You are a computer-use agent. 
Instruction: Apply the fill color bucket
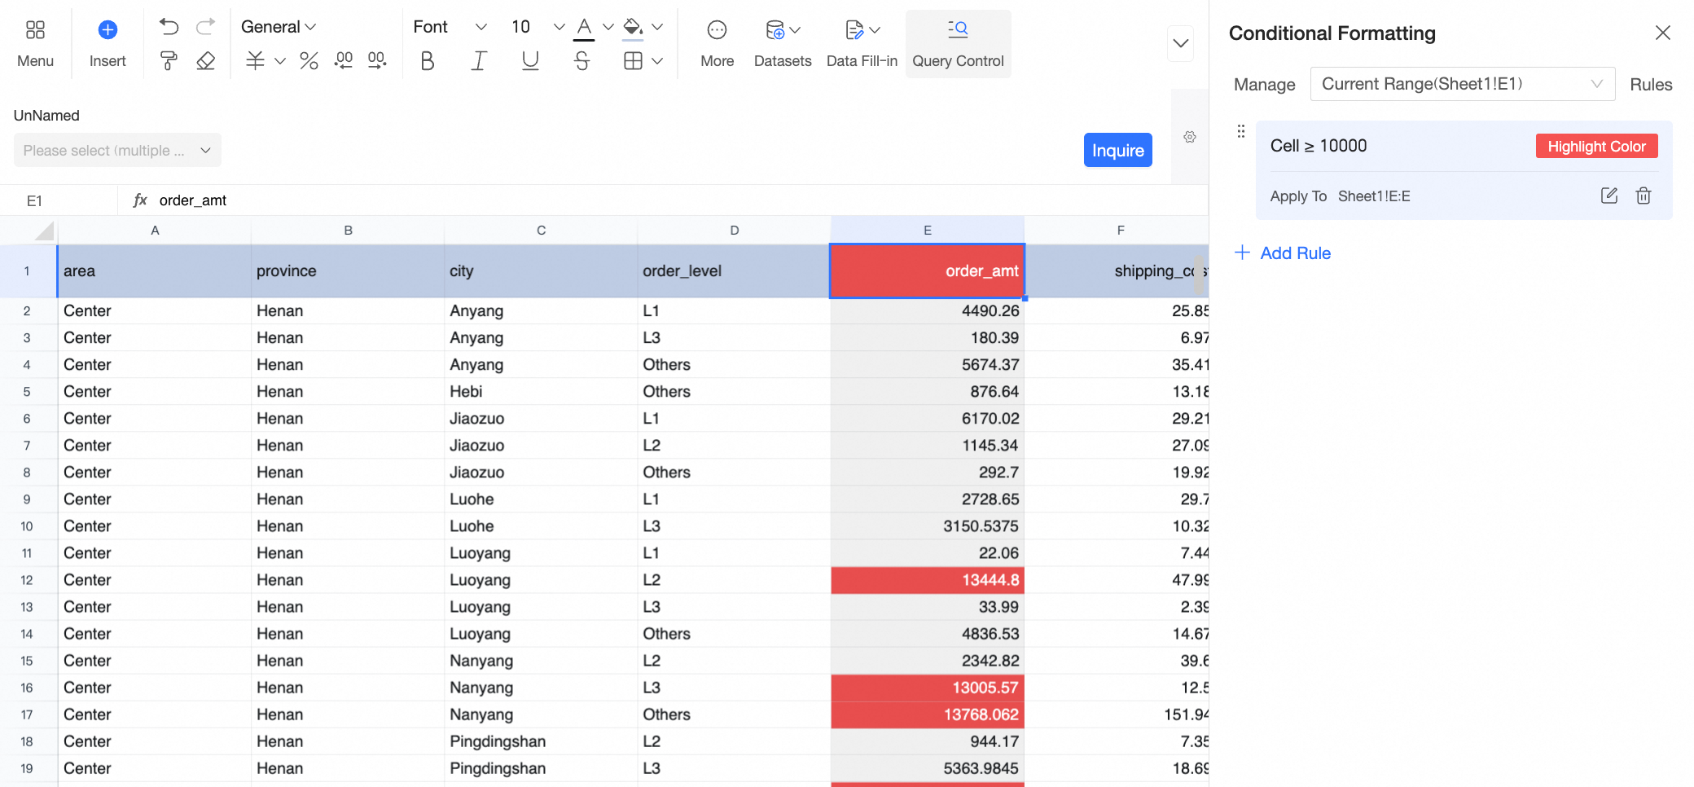point(633,29)
